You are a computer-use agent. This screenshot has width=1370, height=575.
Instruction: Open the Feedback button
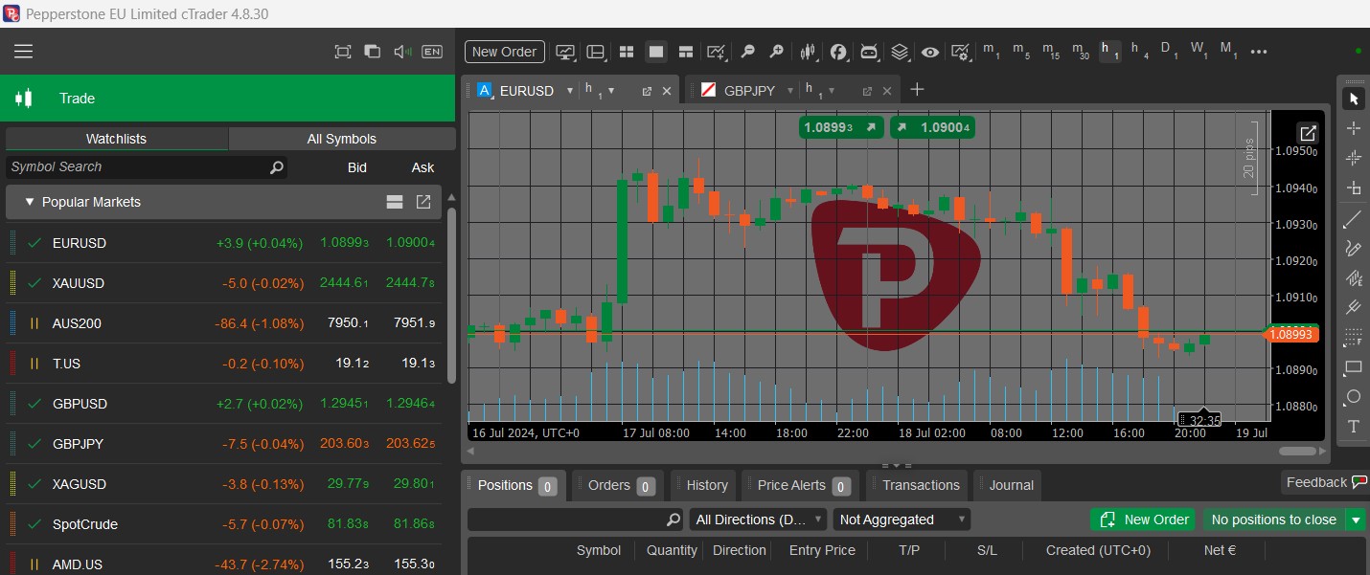pos(1325,482)
